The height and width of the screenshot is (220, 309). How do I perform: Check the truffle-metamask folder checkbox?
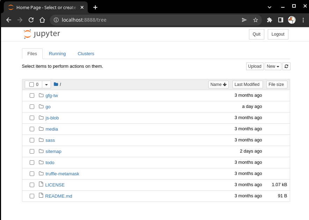[32, 174]
